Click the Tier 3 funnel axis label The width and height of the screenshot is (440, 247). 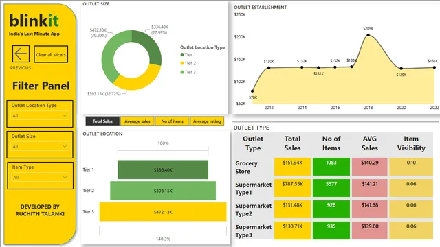(x=88, y=212)
